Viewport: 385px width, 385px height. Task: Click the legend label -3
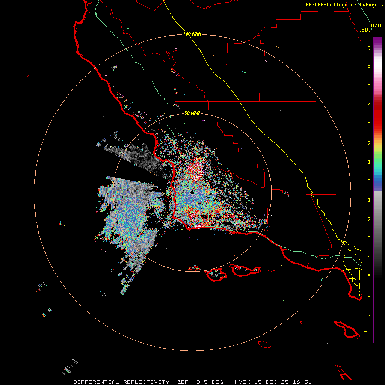coord(367,238)
